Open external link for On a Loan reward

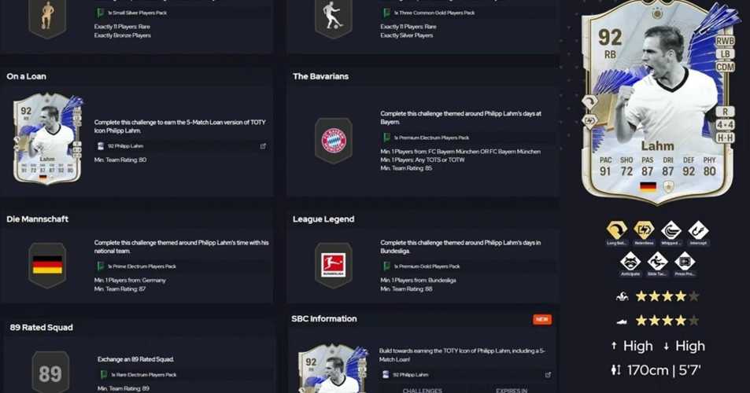[x=263, y=146]
